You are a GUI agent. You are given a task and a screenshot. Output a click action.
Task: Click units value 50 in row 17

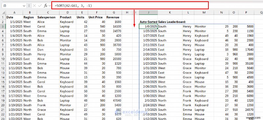[82, 91]
